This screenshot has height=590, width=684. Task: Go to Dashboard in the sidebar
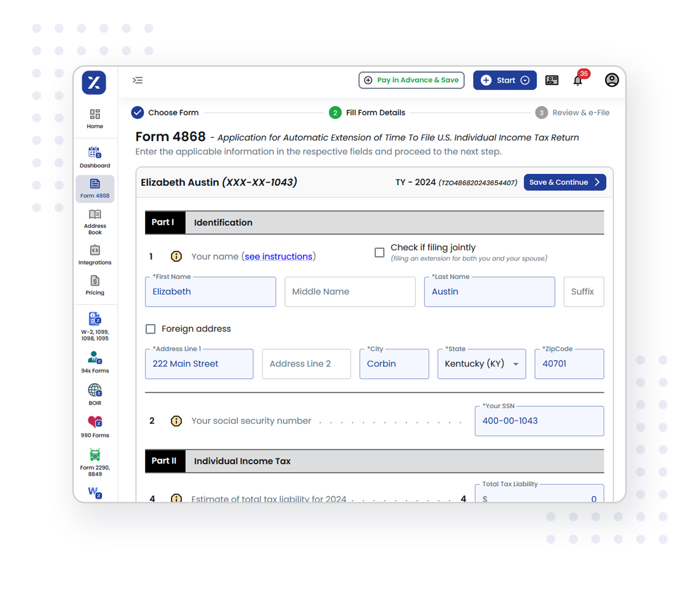pos(95,157)
